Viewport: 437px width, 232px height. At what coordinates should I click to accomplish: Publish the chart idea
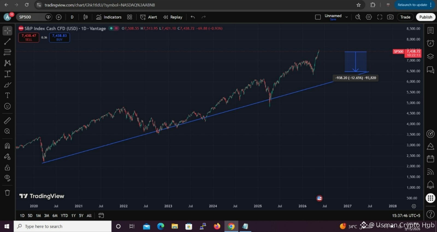(426, 17)
